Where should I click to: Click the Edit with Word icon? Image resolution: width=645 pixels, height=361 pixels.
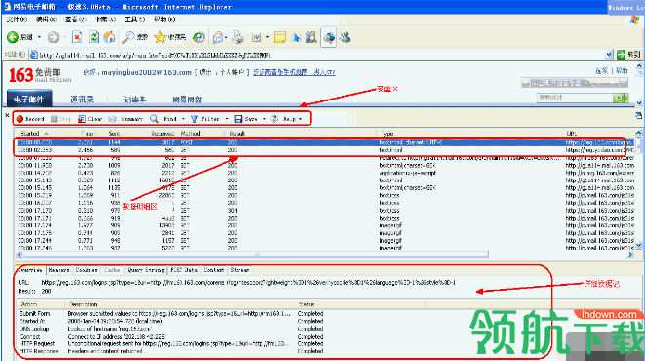[x=256, y=37]
